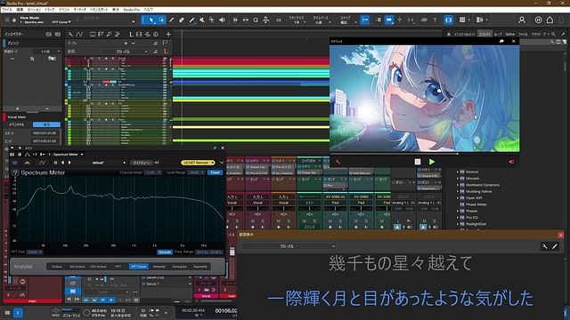Click the wrench icon in the track list header
Viewport: 570px width, 320px height.
70,34
